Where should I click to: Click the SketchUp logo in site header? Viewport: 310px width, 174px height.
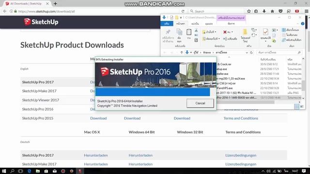coord(41,22)
